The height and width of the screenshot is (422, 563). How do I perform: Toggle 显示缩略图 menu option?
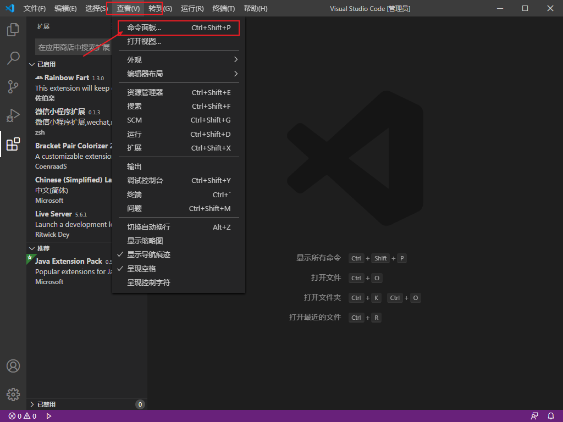coord(179,241)
